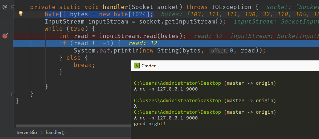Click the 'offset:' parameter hint
This screenshot has height=139, width=319.
(219, 51)
